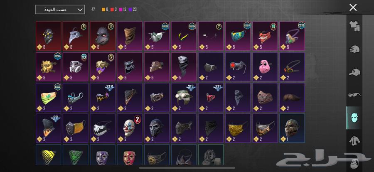This screenshot has width=374, height=172.
Task: Expand the sort by quality dropdown
Action: [60, 10]
